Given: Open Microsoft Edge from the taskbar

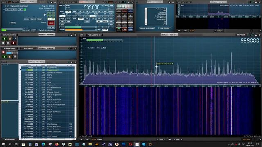Looking at the screenshot, I should click(43, 144).
